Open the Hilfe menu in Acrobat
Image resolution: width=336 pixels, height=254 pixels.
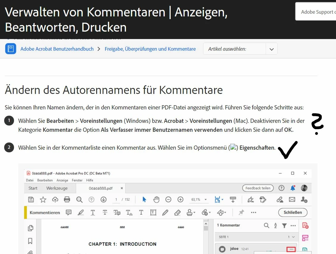tap(90, 180)
